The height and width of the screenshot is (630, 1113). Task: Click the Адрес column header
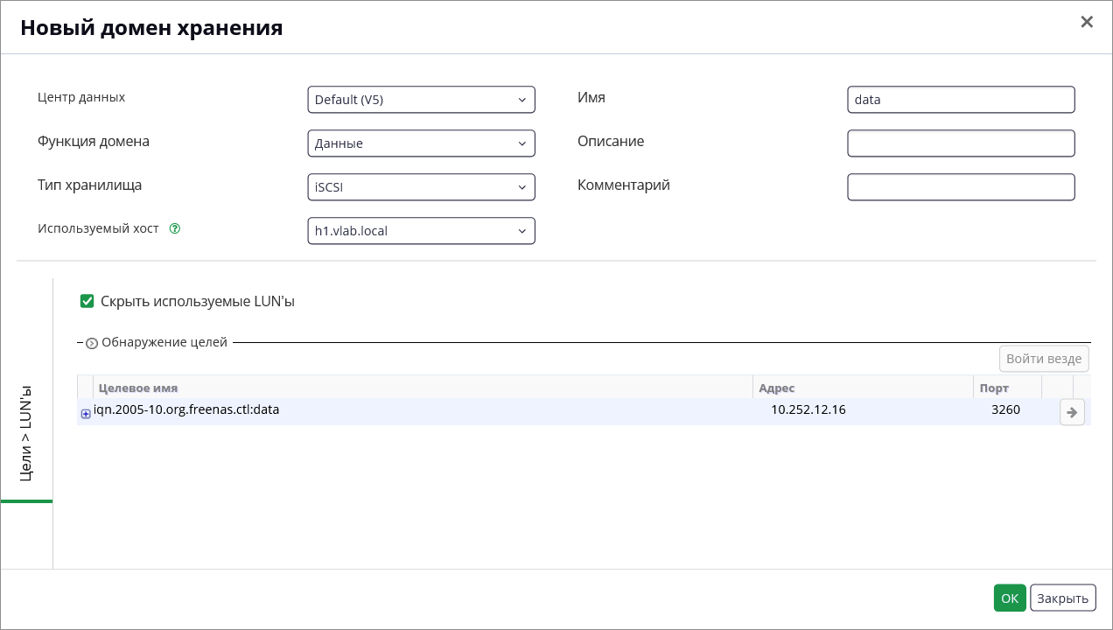[863, 388]
